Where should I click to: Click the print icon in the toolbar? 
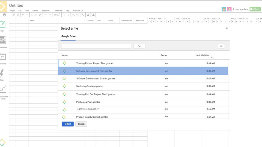tap(4, 15)
